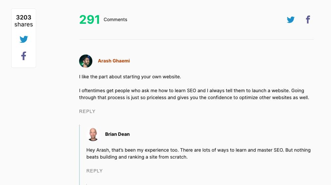Click the divider line under the Comments header
This screenshot has width=331, height=185.
tap(196, 40)
